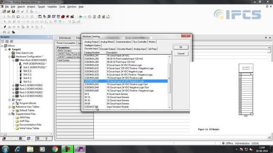
Task: Click the Description column header
Action: tap(139, 52)
